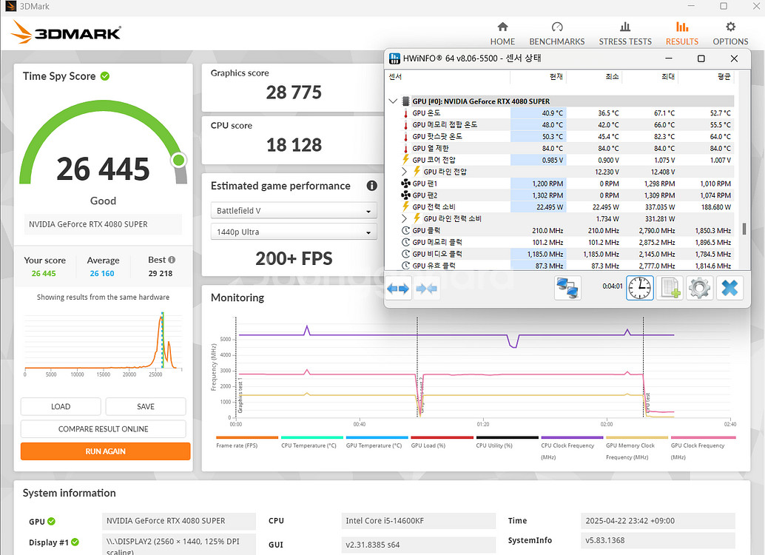Open the BENCHMARKS tab

[556, 34]
